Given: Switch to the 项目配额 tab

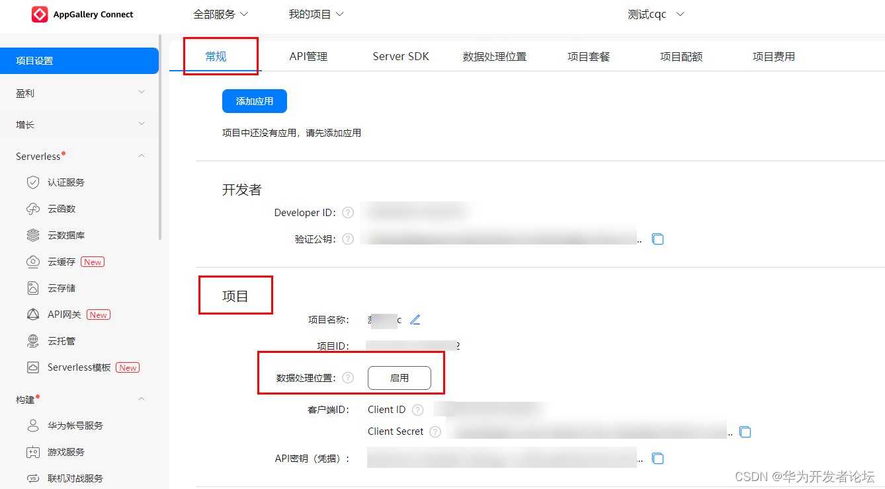Looking at the screenshot, I should coord(681,57).
